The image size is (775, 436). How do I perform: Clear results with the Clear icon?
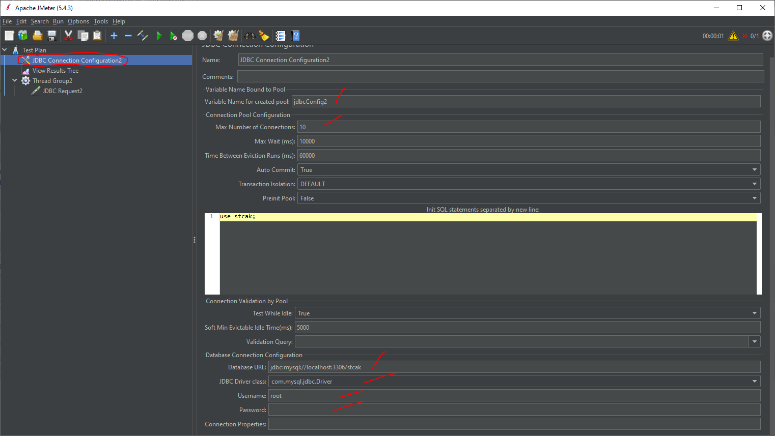click(x=218, y=36)
